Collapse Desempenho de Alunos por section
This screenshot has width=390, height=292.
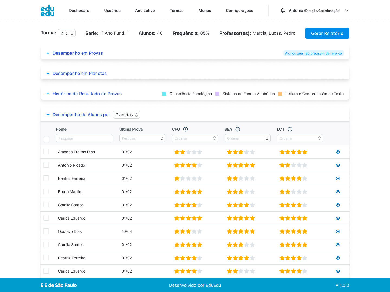tap(81, 115)
